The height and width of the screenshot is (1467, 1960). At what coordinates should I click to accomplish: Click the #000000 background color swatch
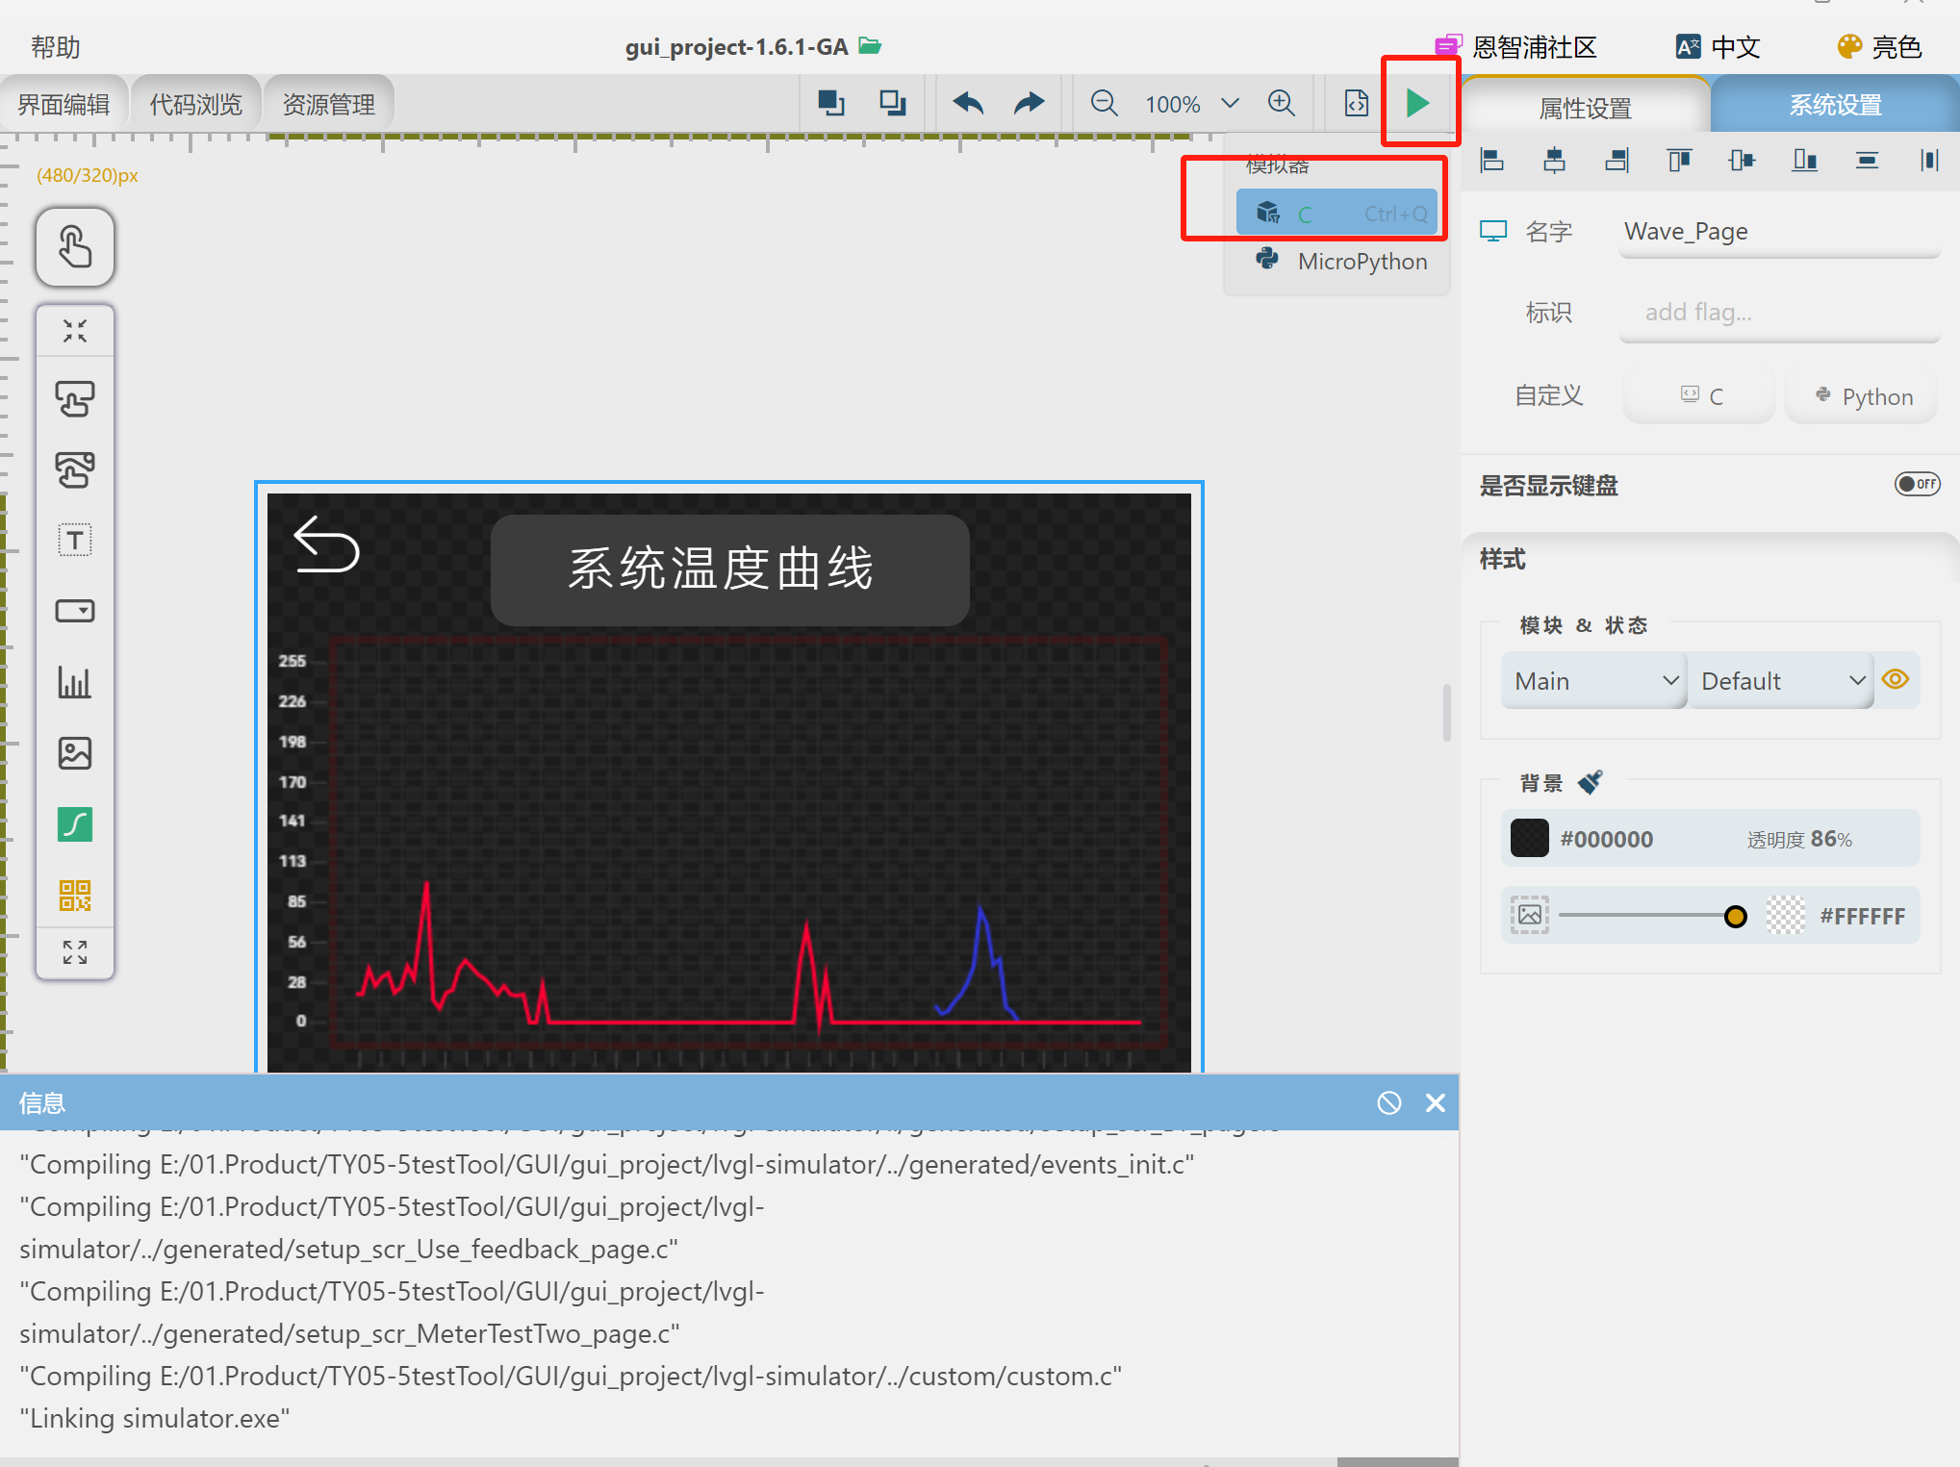click(1529, 838)
